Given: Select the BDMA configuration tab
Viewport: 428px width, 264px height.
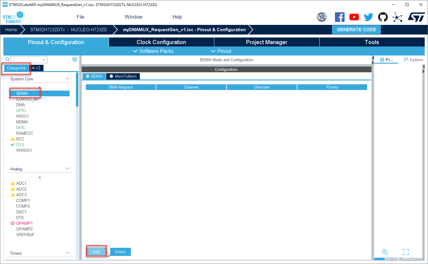Looking at the screenshot, I should (94, 76).
